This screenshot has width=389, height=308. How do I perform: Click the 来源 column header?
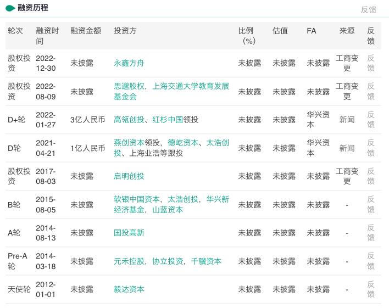347,31
